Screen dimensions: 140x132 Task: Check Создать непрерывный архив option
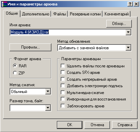(63, 79)
